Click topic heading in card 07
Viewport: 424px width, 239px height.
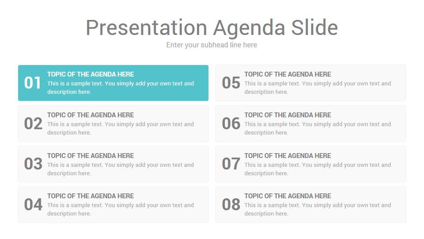[x=288, y=156]
